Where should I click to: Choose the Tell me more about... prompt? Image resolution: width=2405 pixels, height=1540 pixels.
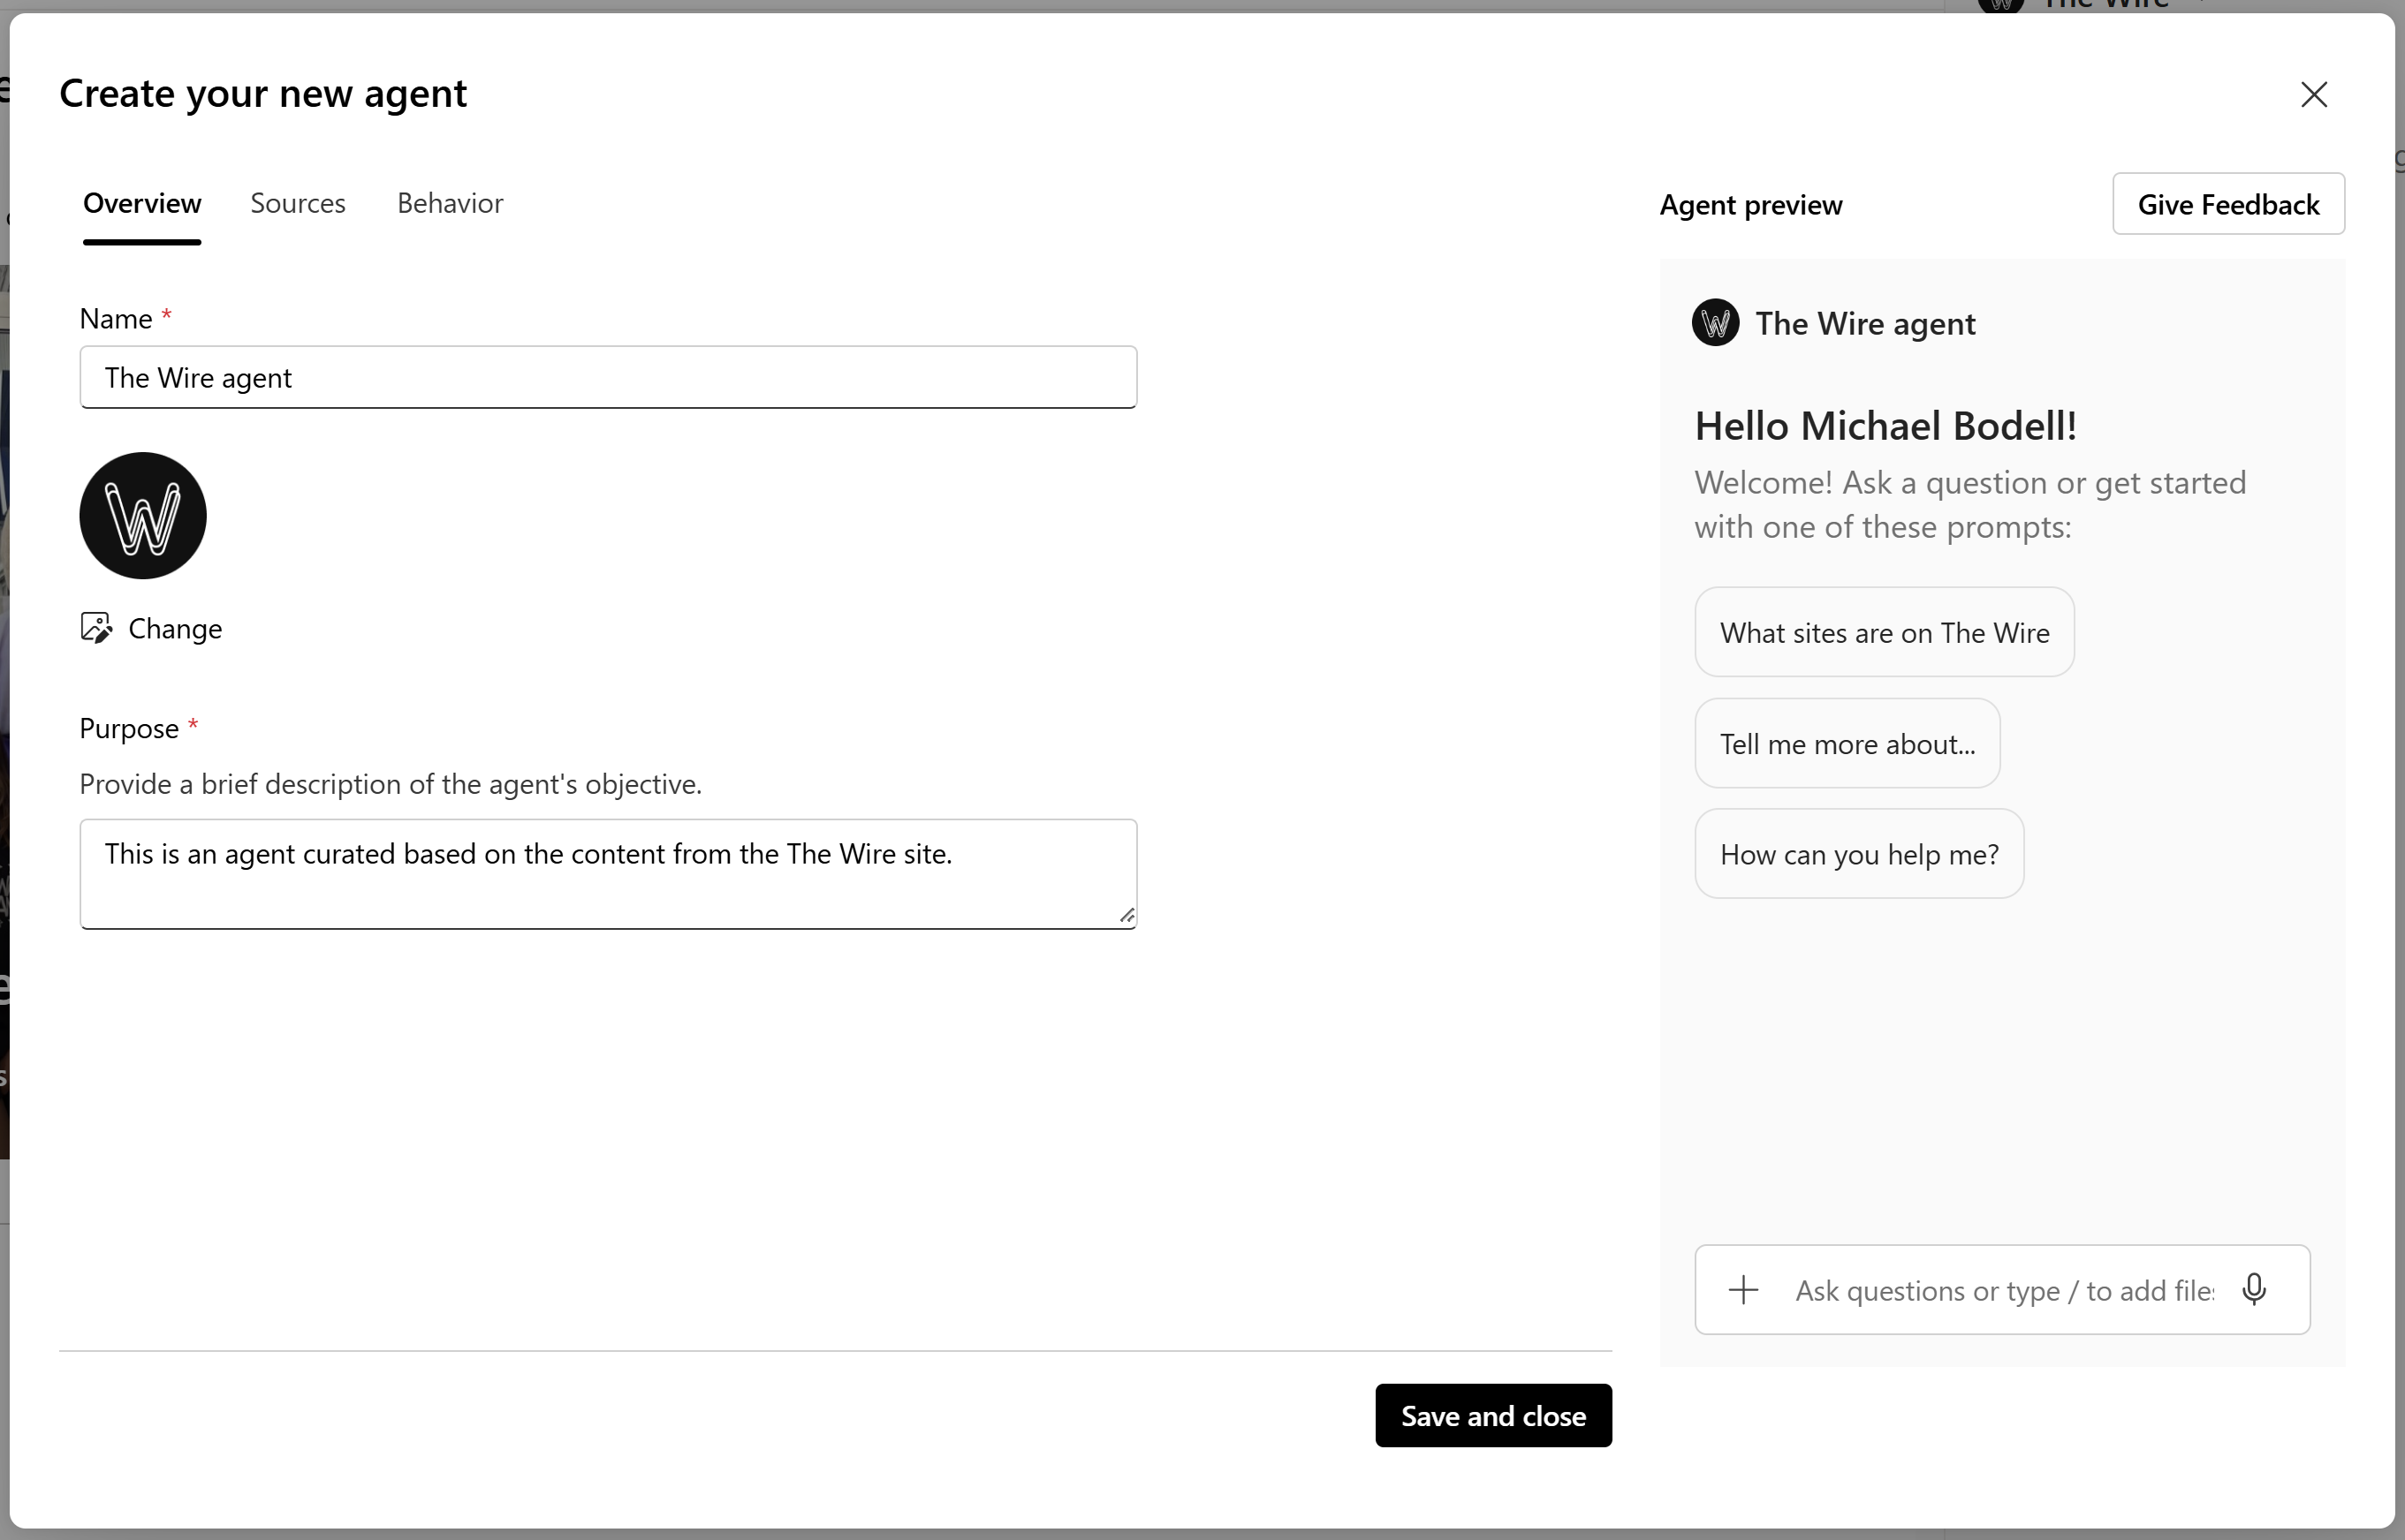pos(1847,744)
